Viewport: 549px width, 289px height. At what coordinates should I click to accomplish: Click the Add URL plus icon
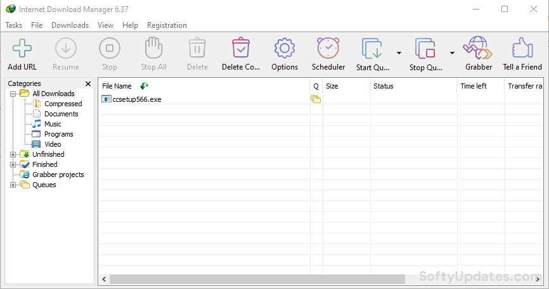(x=22, y=48)
